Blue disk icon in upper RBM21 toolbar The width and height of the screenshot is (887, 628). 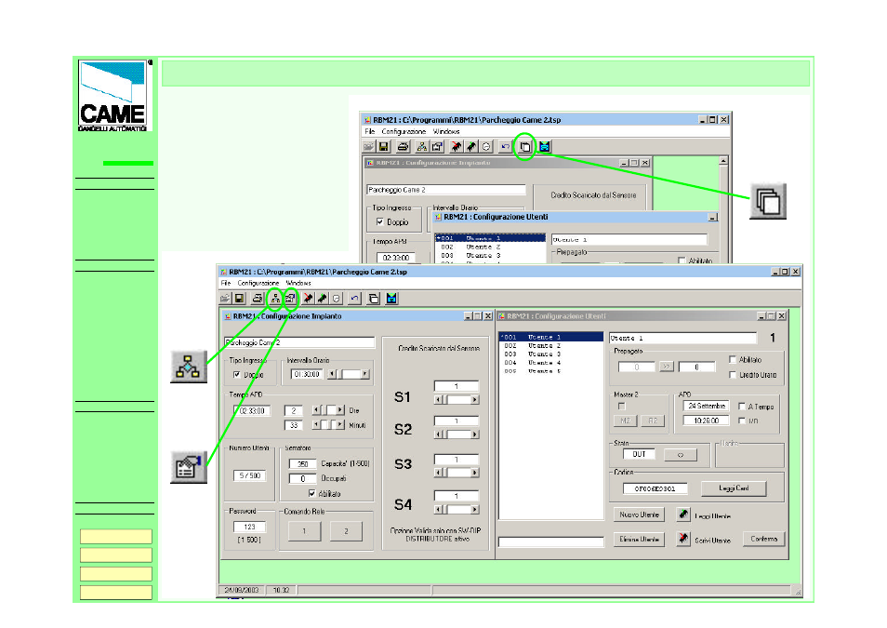tap(544, 147)
